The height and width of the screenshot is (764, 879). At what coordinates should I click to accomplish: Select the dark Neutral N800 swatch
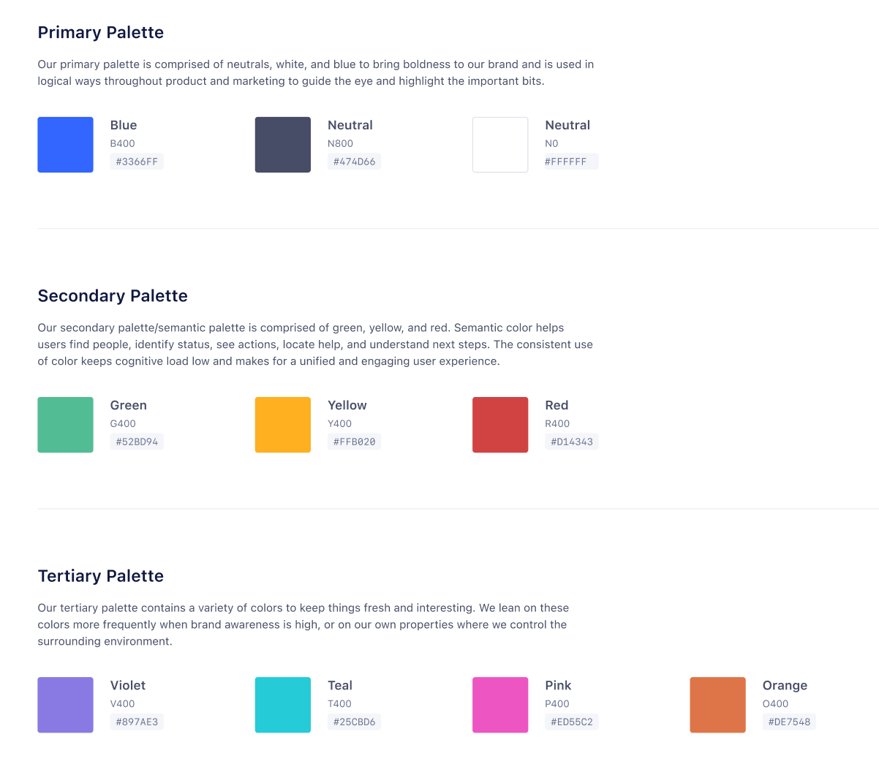click(282, 145)
